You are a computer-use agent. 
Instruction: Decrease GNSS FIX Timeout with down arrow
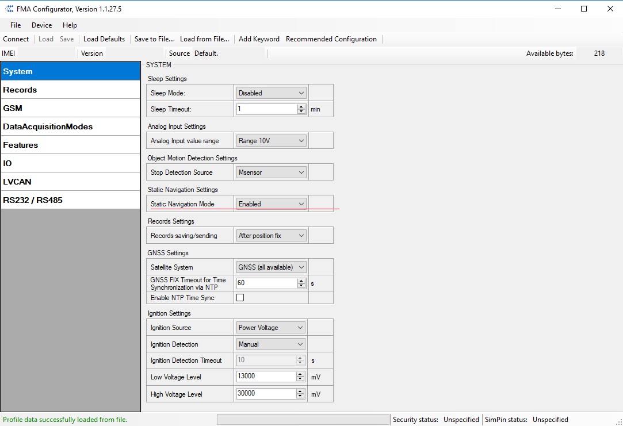coord(301,286)
